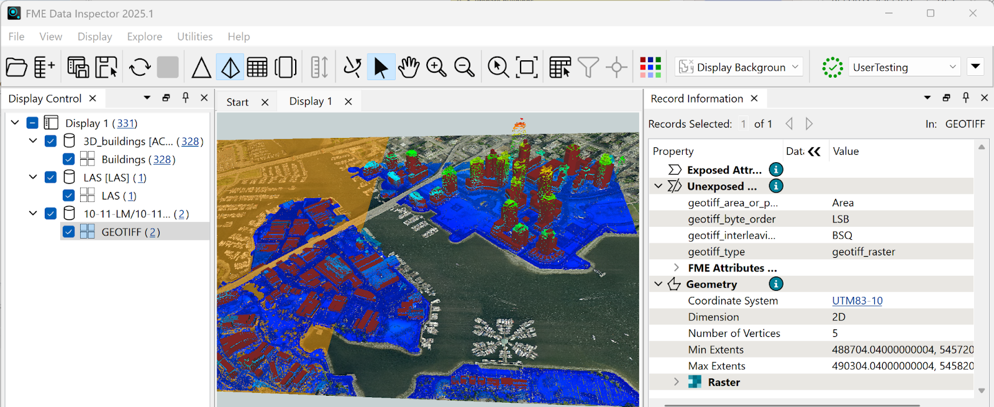Open Display Control panel menu arrow
The width and height of the screenshot is (994, 407).
click(x=147, y=98)
